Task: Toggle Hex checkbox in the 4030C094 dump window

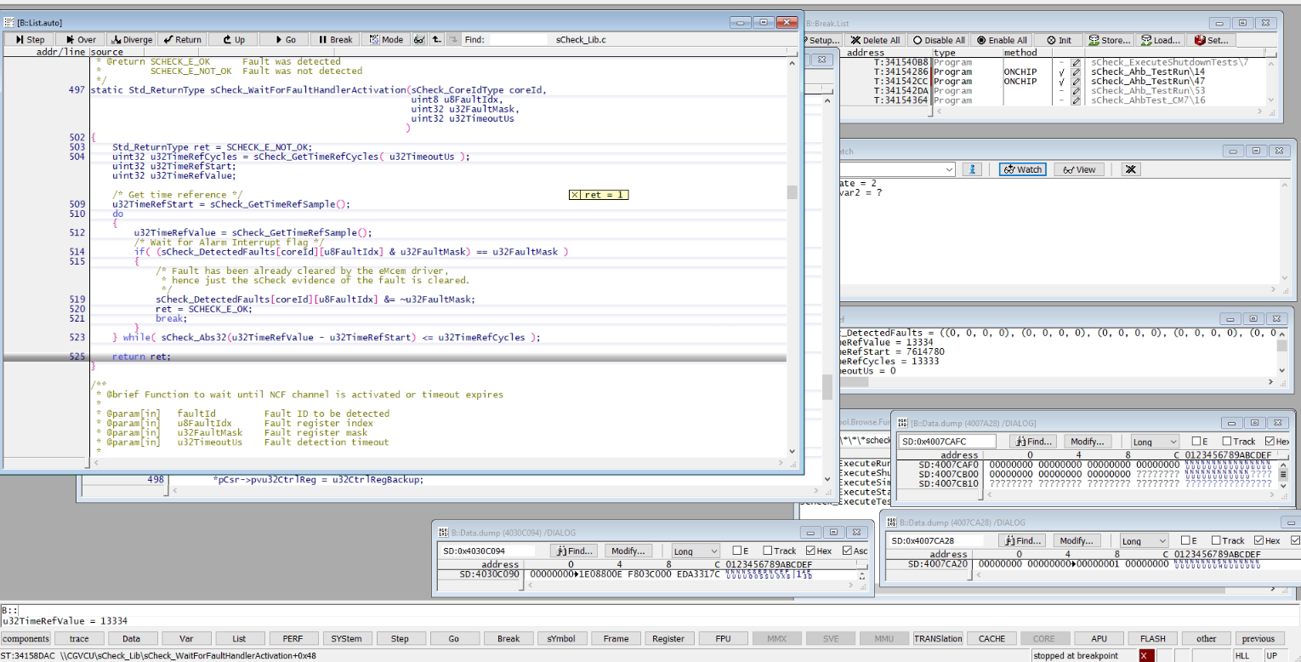Action: tap(821, 551)
